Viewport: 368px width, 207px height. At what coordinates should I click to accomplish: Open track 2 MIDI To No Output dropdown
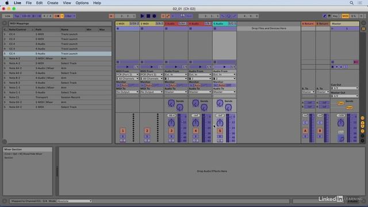tap(152, 92)
